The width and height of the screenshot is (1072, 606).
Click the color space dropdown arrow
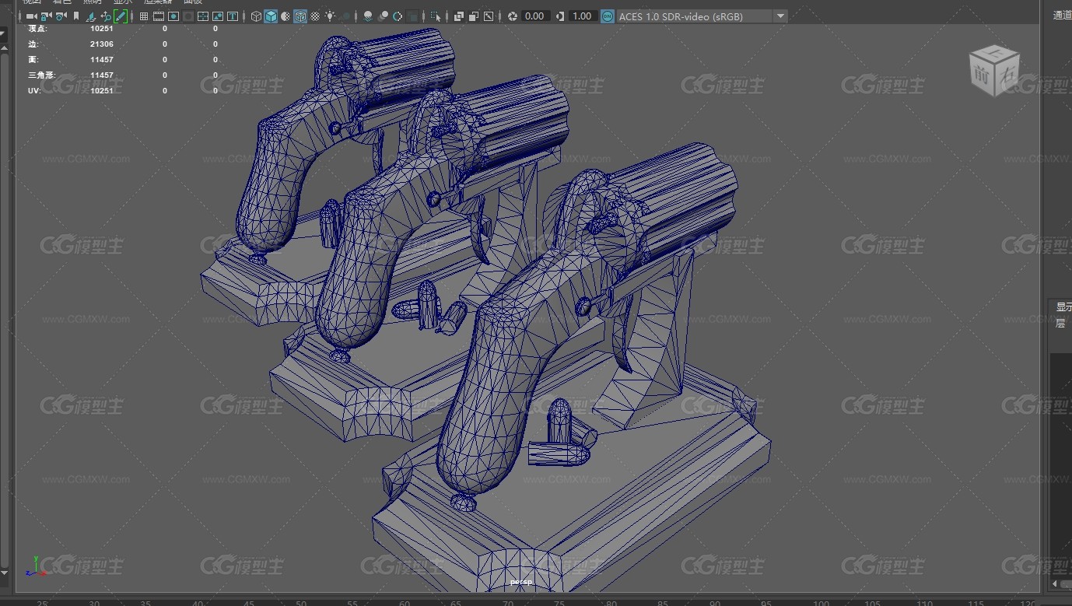point(780,16)
